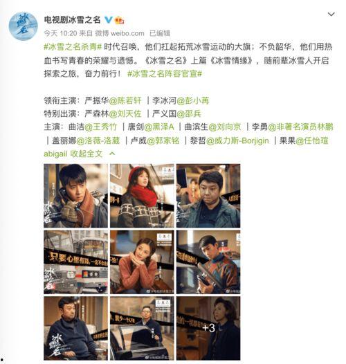Viewport: 346px width, 364px height.
Task: Open the +3 more images thumbnail
Action: point(208,328)
